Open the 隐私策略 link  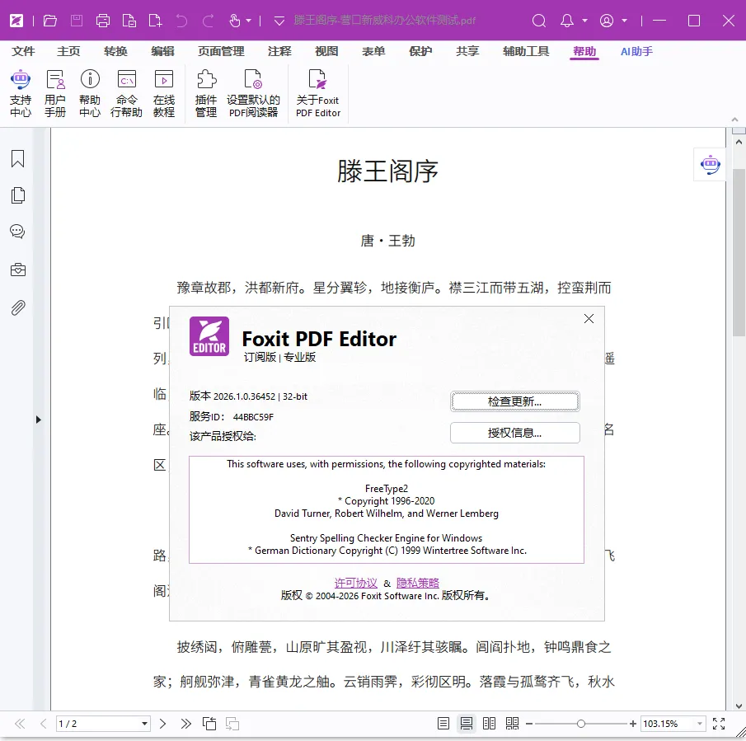(418, 583)
